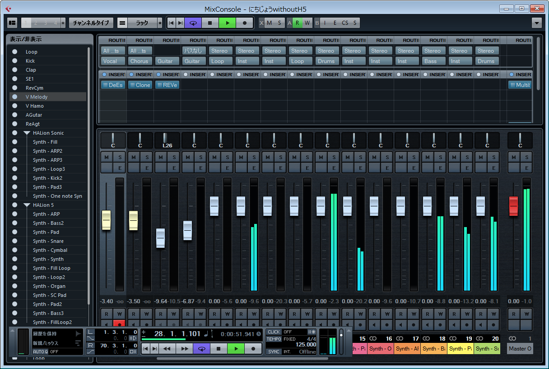Solo the channel routed to Chorus
The width and height of the screenshot is (549, 369).
tap(146, 157)
